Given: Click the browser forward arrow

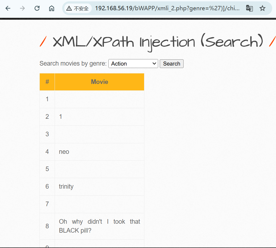Looking at the screenshot, I should pyautogui.click(x=22, y=8).
